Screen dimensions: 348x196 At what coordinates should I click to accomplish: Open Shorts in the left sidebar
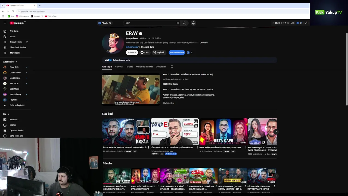click(13, 36)
